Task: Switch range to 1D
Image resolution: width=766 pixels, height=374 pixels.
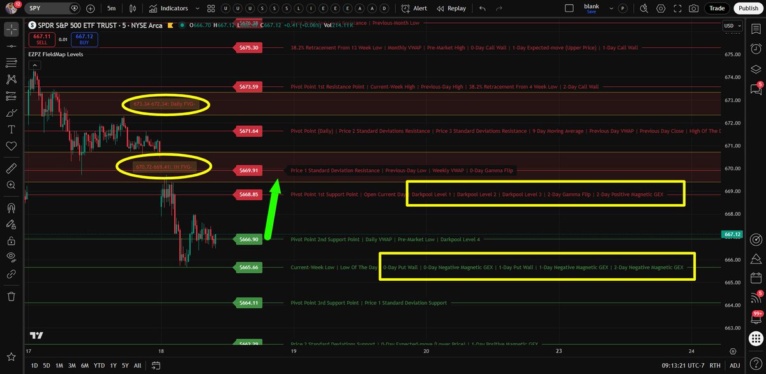Action: click(36, 366)
